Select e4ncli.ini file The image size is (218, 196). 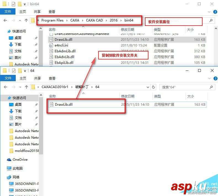[x=127, y=45]
